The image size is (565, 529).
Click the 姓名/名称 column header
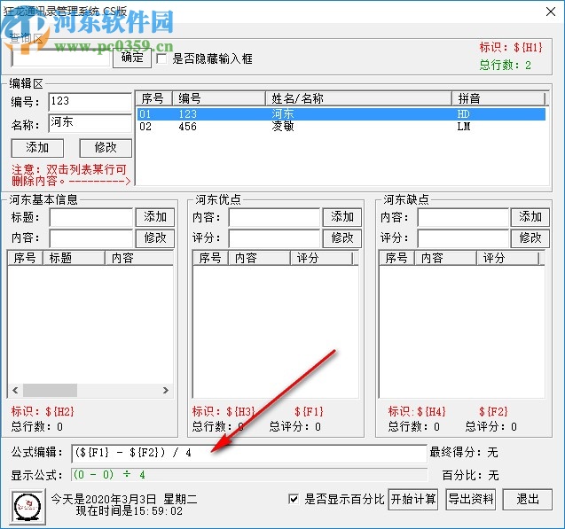coord(358,98)
